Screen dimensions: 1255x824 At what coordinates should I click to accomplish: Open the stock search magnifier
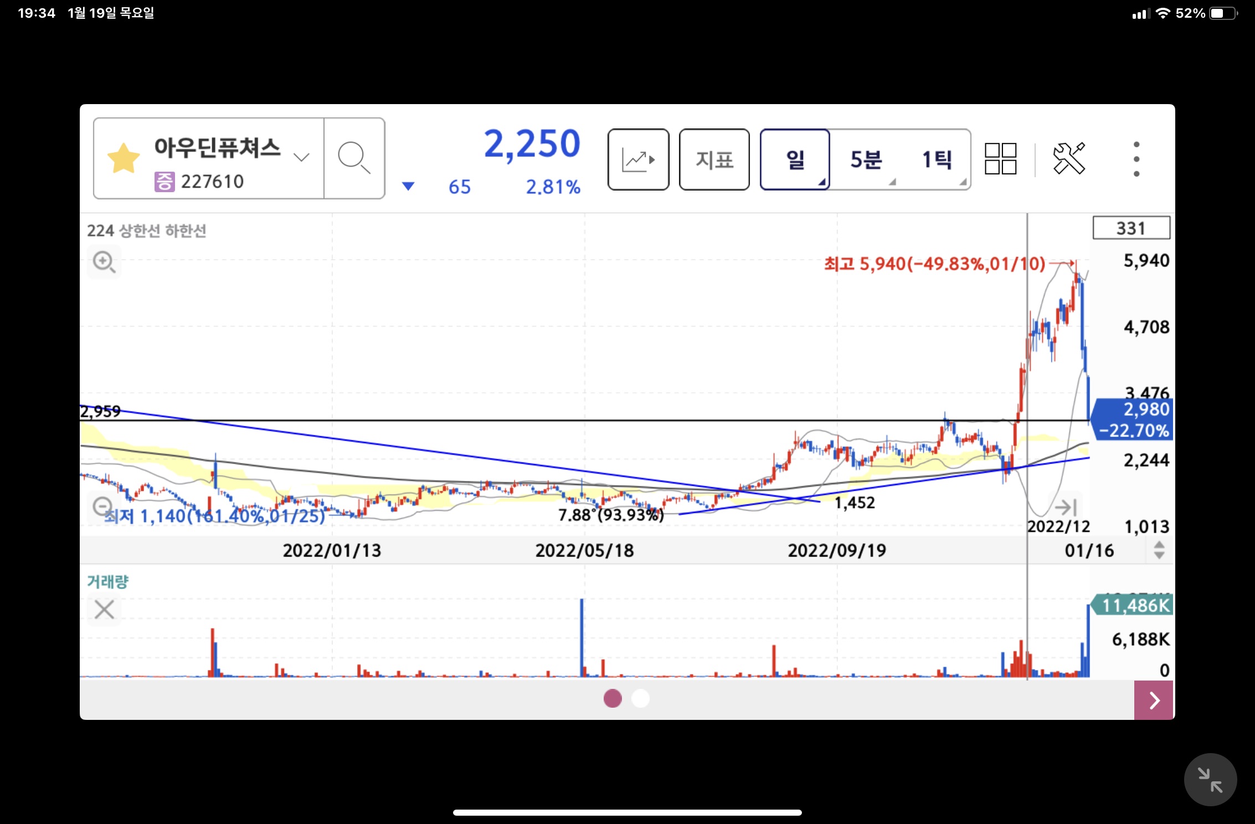[x=354, y=158]
